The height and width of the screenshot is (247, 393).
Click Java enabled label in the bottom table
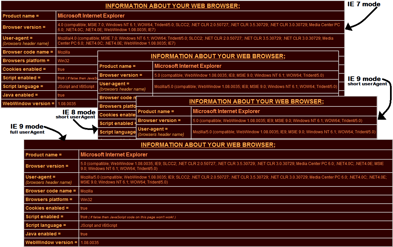tap(43, 234)
